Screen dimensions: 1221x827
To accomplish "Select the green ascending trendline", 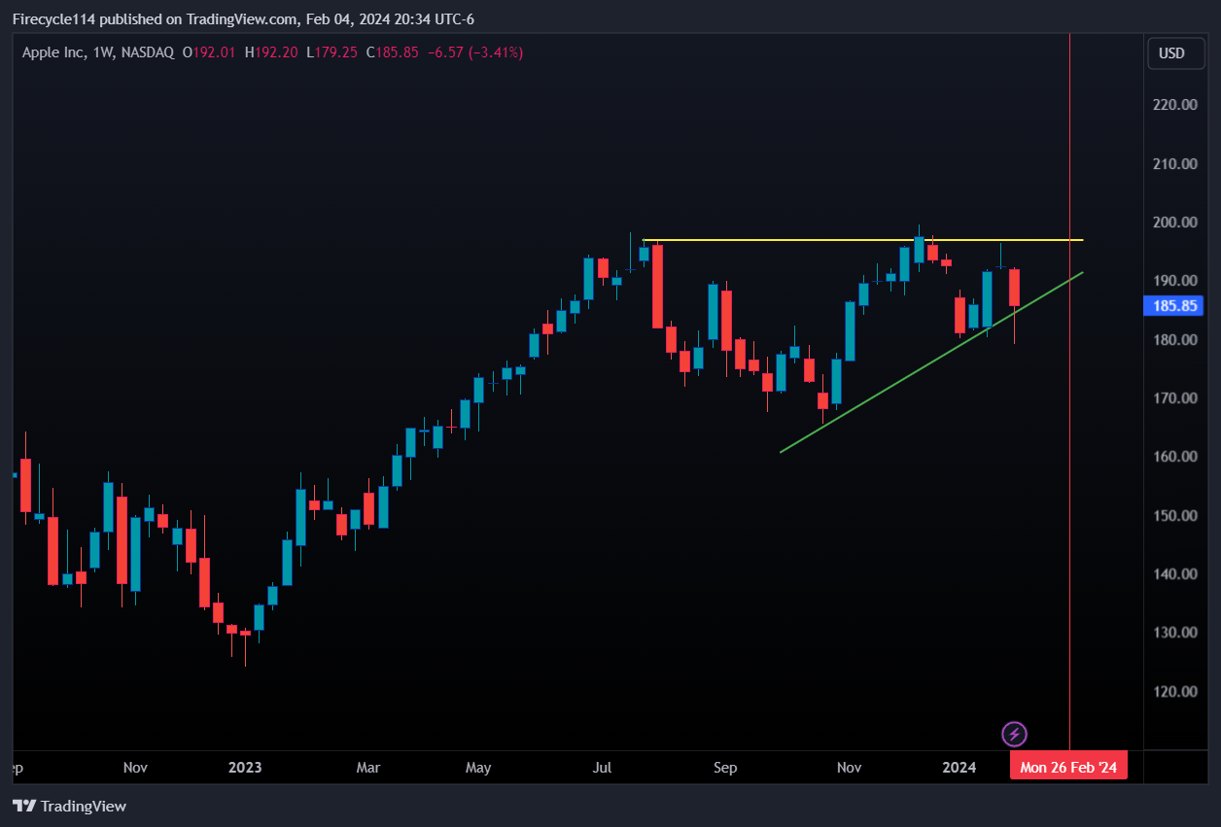I will point(931,362).
